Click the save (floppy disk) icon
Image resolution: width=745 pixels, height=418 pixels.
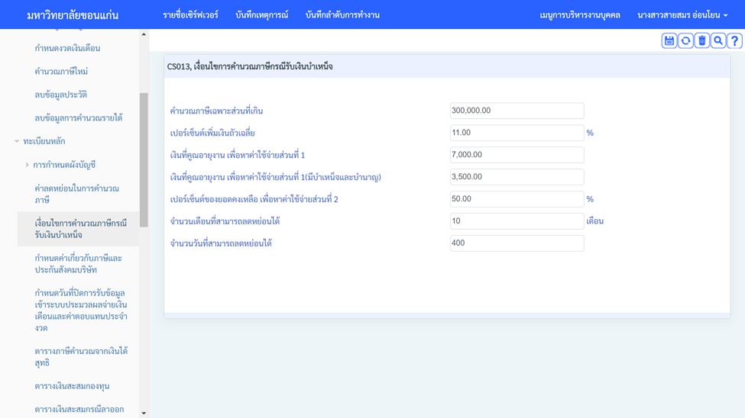point(669,41)
